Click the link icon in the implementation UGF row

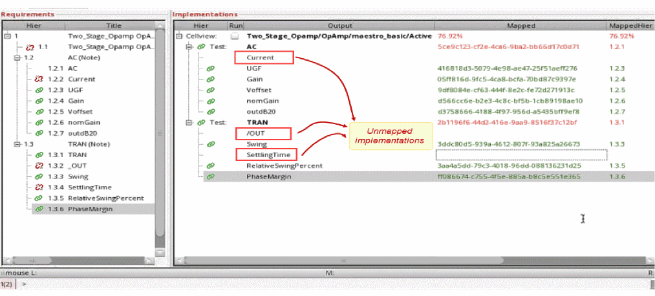click(211, 69)
